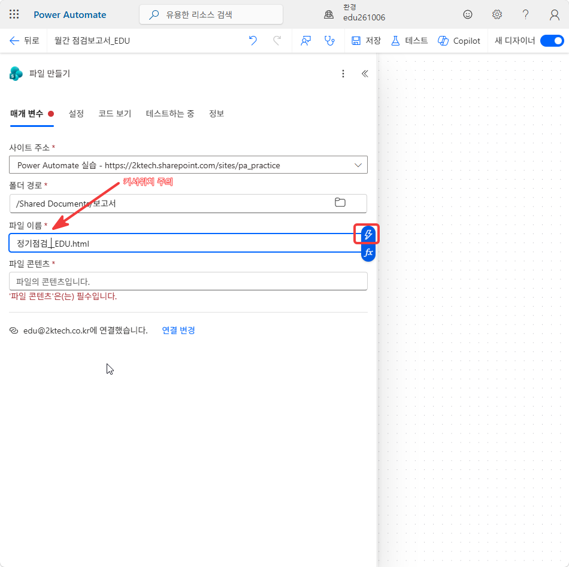Click the environment globe icon
The width and height of the screenshot is (569, 567).
[329, 14]
